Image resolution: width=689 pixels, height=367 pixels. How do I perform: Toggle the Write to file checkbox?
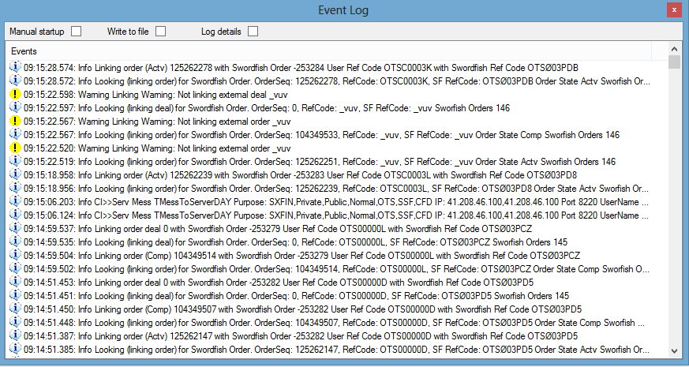[x=160, y=32]
